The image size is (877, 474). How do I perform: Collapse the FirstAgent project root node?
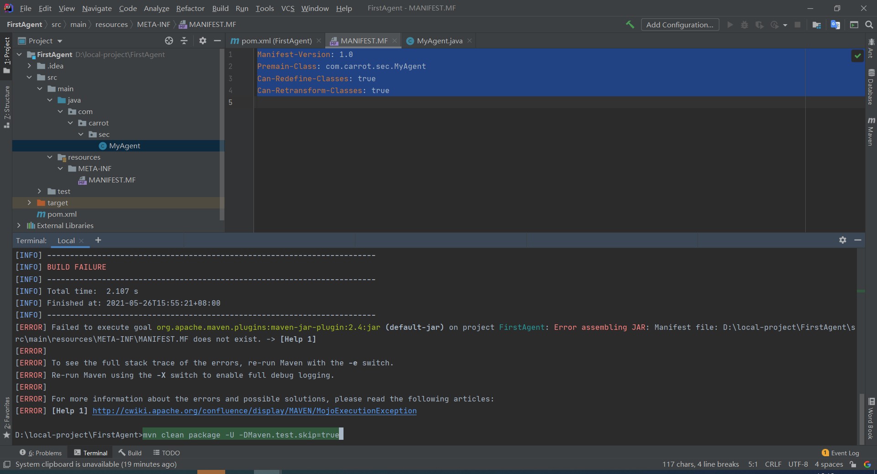point(19,54)
